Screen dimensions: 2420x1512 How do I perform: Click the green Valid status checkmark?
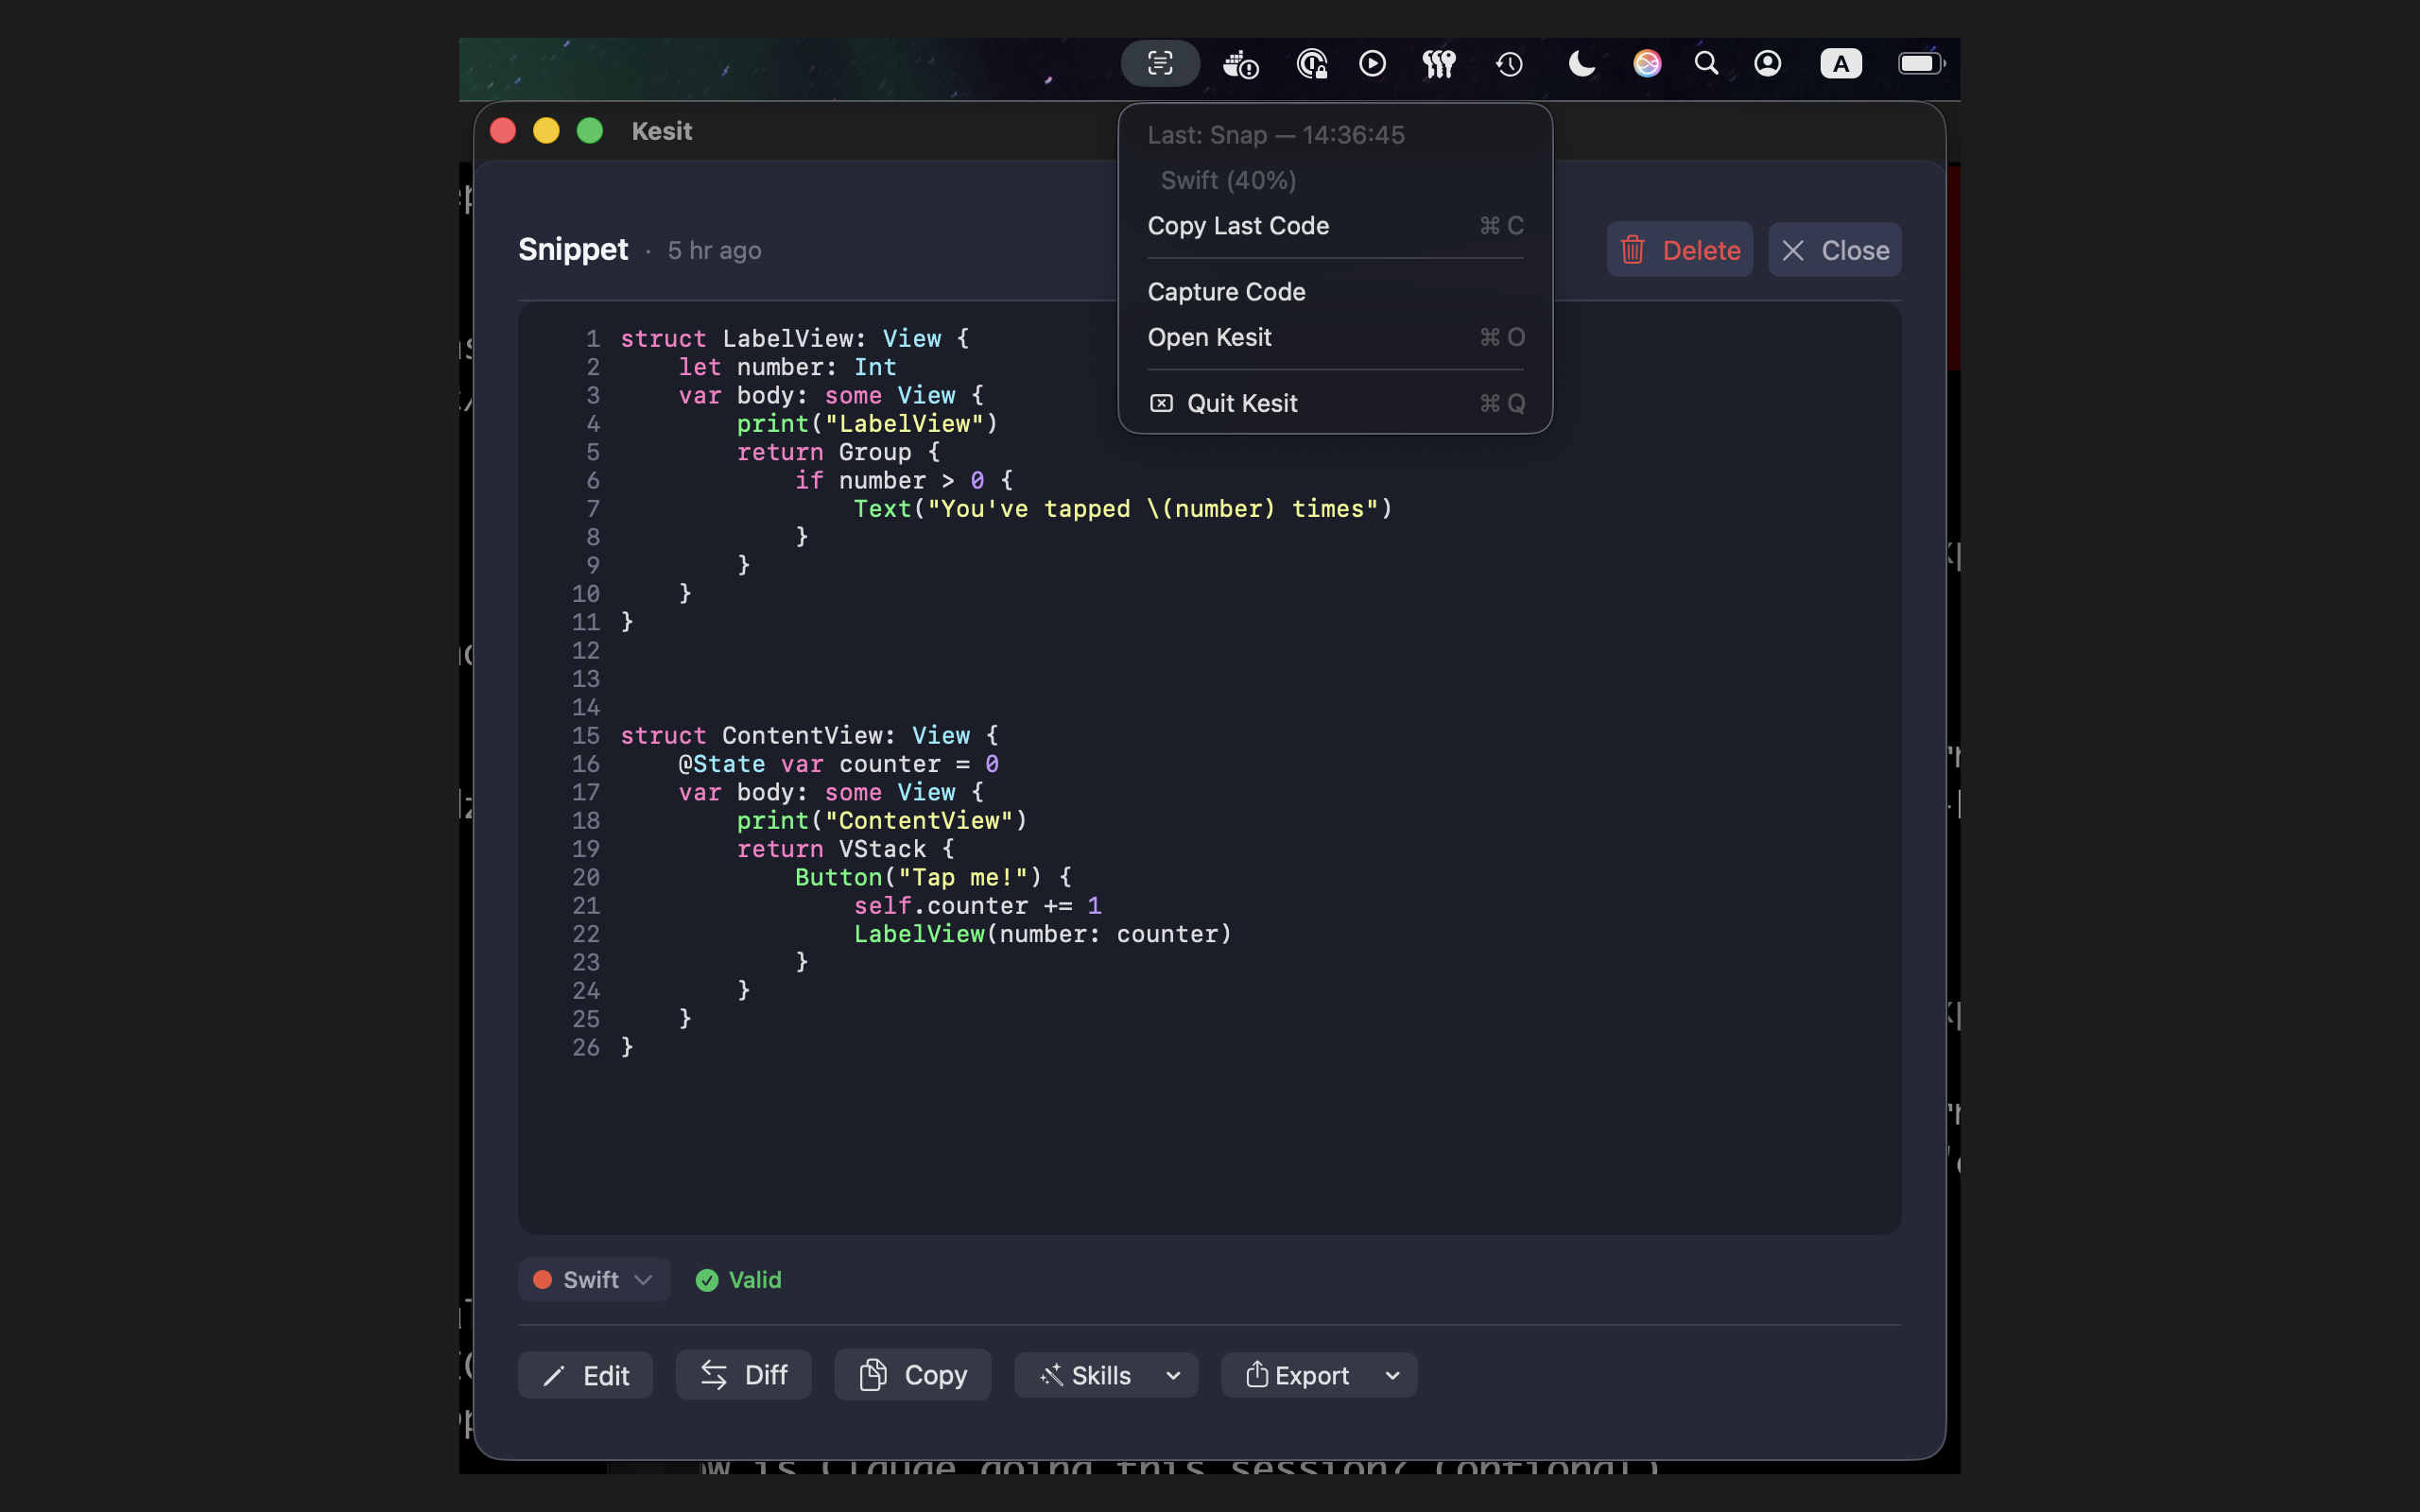point(707,1279)
